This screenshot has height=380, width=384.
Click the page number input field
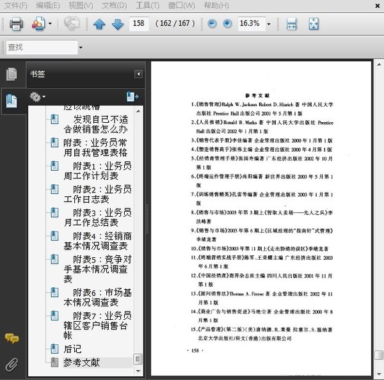(139, 24)
